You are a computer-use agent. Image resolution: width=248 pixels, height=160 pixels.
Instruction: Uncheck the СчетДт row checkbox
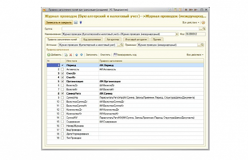click(x=63, y=73)
